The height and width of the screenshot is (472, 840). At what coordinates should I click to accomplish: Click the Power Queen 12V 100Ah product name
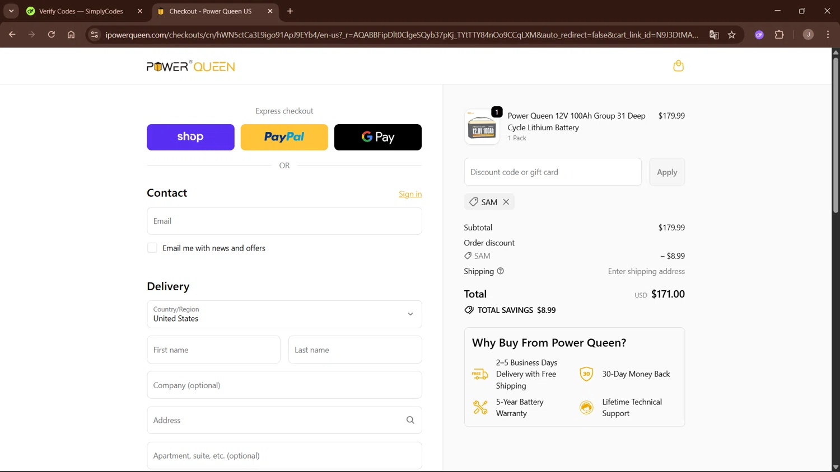click(x=576, y=121)
